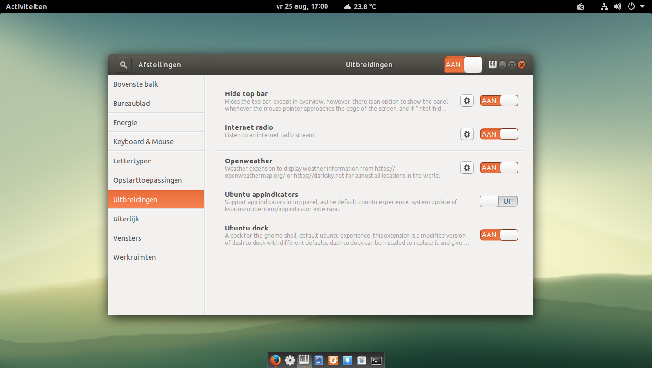652x368 pixels.
Task: Open the internet radio indicator in top bar
Action: [581, 6]
